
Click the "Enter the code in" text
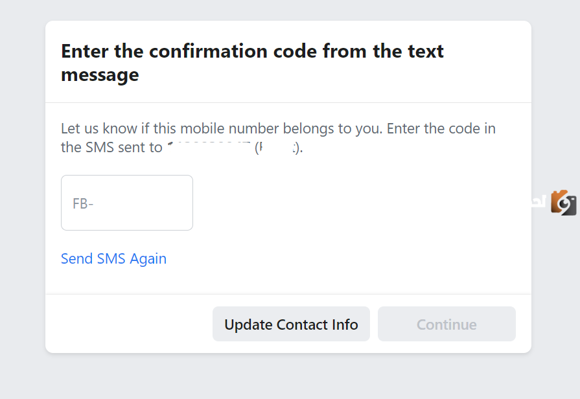(x=441, y=128)
